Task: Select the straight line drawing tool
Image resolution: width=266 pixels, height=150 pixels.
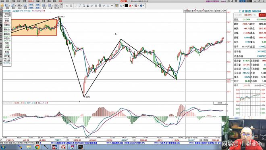Action: [x=76, y=6]
